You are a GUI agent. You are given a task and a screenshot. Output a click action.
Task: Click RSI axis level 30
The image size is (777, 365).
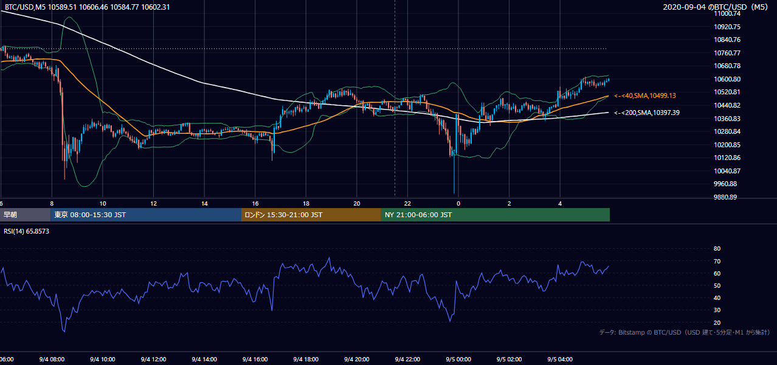[x=717, y=310]
